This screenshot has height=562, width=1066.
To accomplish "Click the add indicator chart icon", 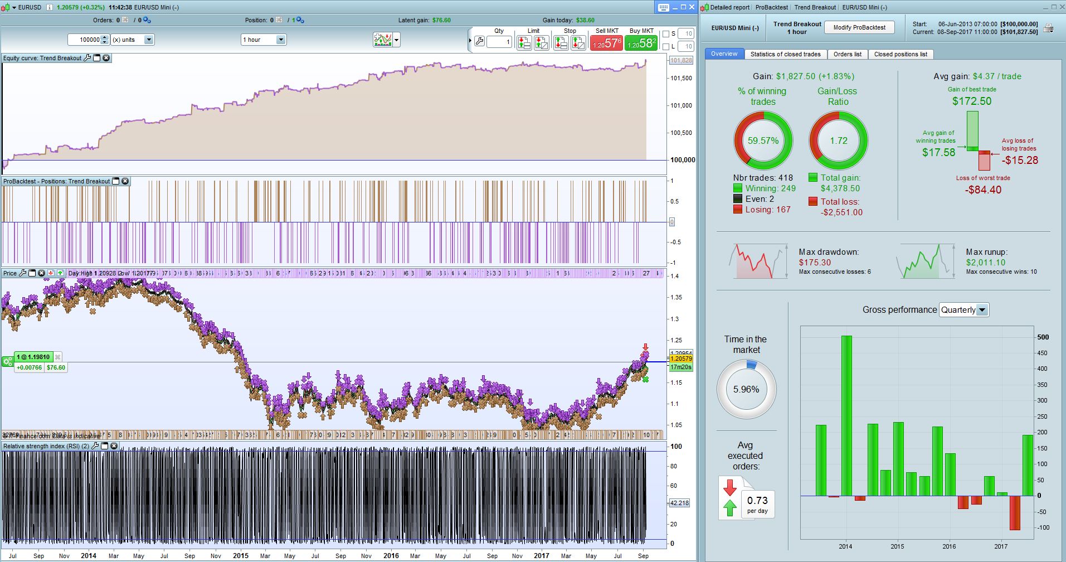I will pyautogui.click(x=383, y=40).
